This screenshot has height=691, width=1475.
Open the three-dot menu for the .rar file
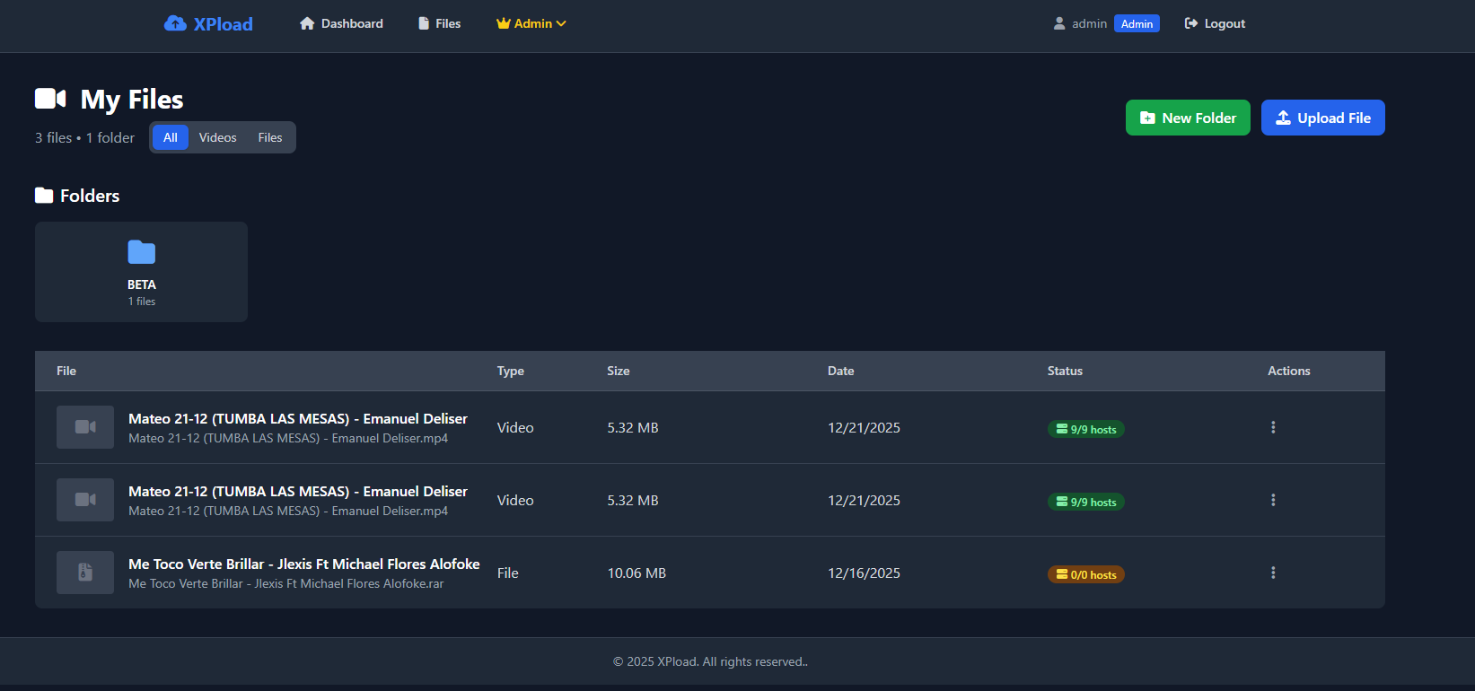pyautogui.click(x=1273, y=573)
